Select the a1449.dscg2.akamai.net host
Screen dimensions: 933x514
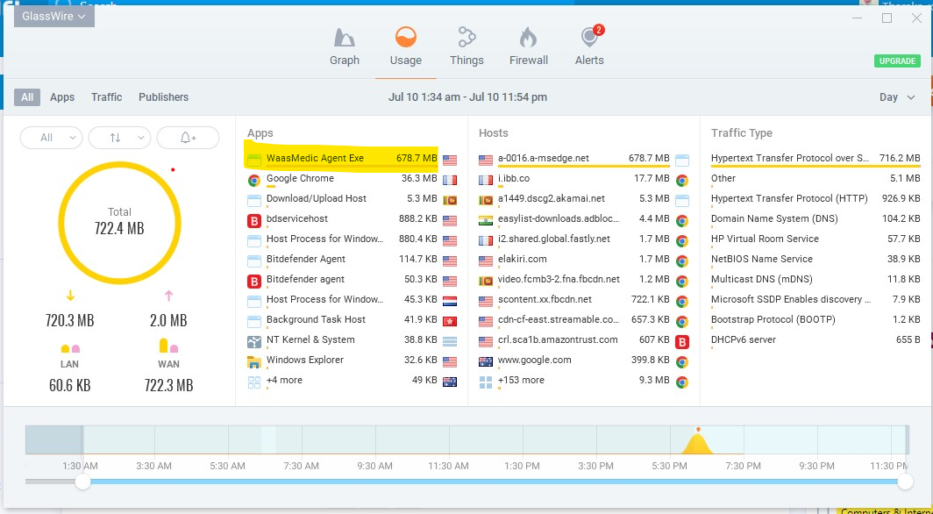584,199
